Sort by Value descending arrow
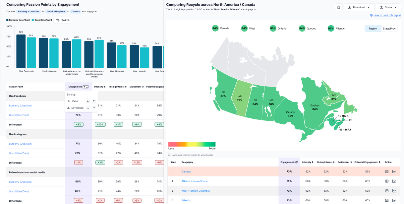This screenshot has height=204, width=404. (x=88, y=101)
